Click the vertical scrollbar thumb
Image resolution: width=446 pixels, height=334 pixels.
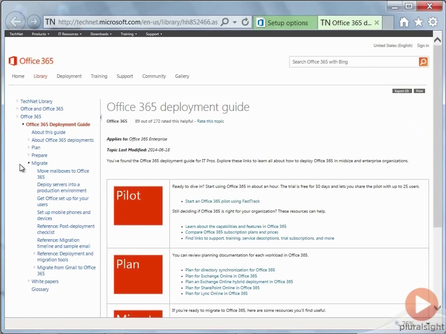[x=437, y=136]
